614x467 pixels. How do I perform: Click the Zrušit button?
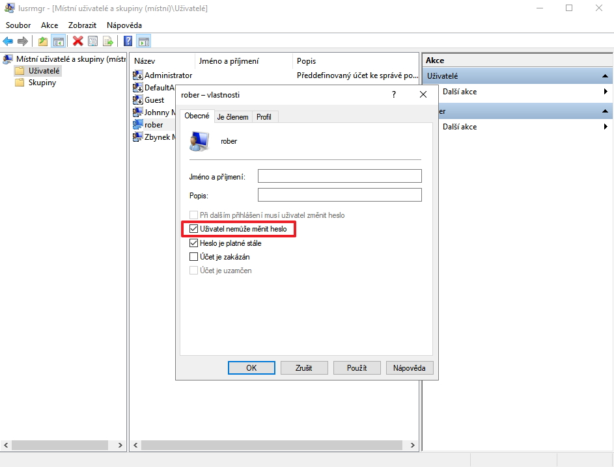[304, 368]
